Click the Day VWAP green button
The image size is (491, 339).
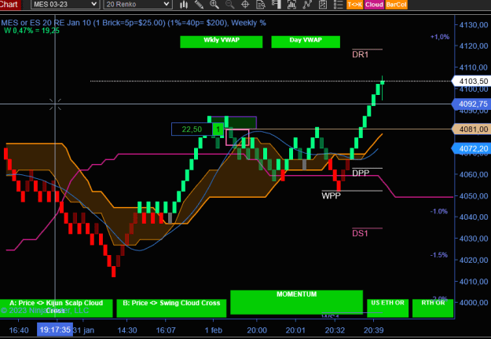pos(306,42)
